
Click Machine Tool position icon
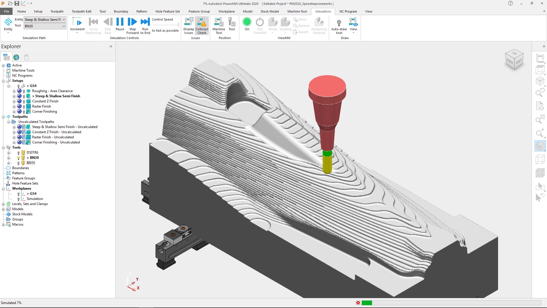219,26
